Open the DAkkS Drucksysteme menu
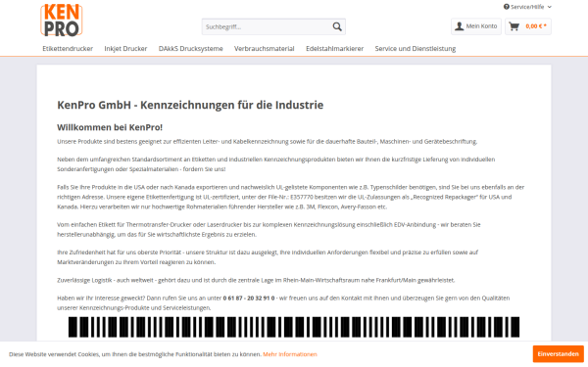 click(x=190, y=48)
